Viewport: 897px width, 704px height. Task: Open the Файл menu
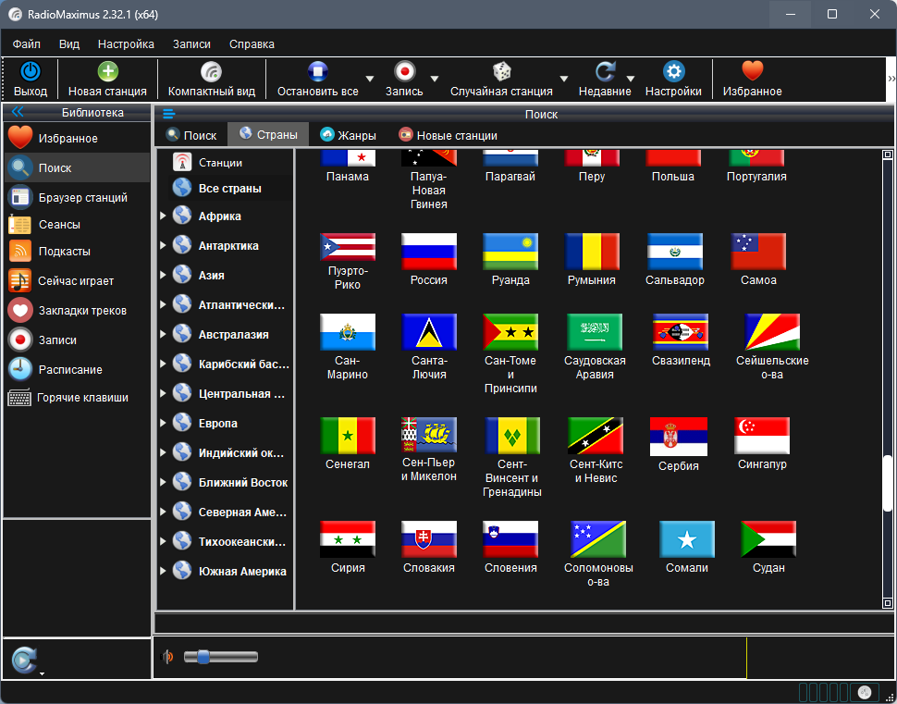(26, 44)
